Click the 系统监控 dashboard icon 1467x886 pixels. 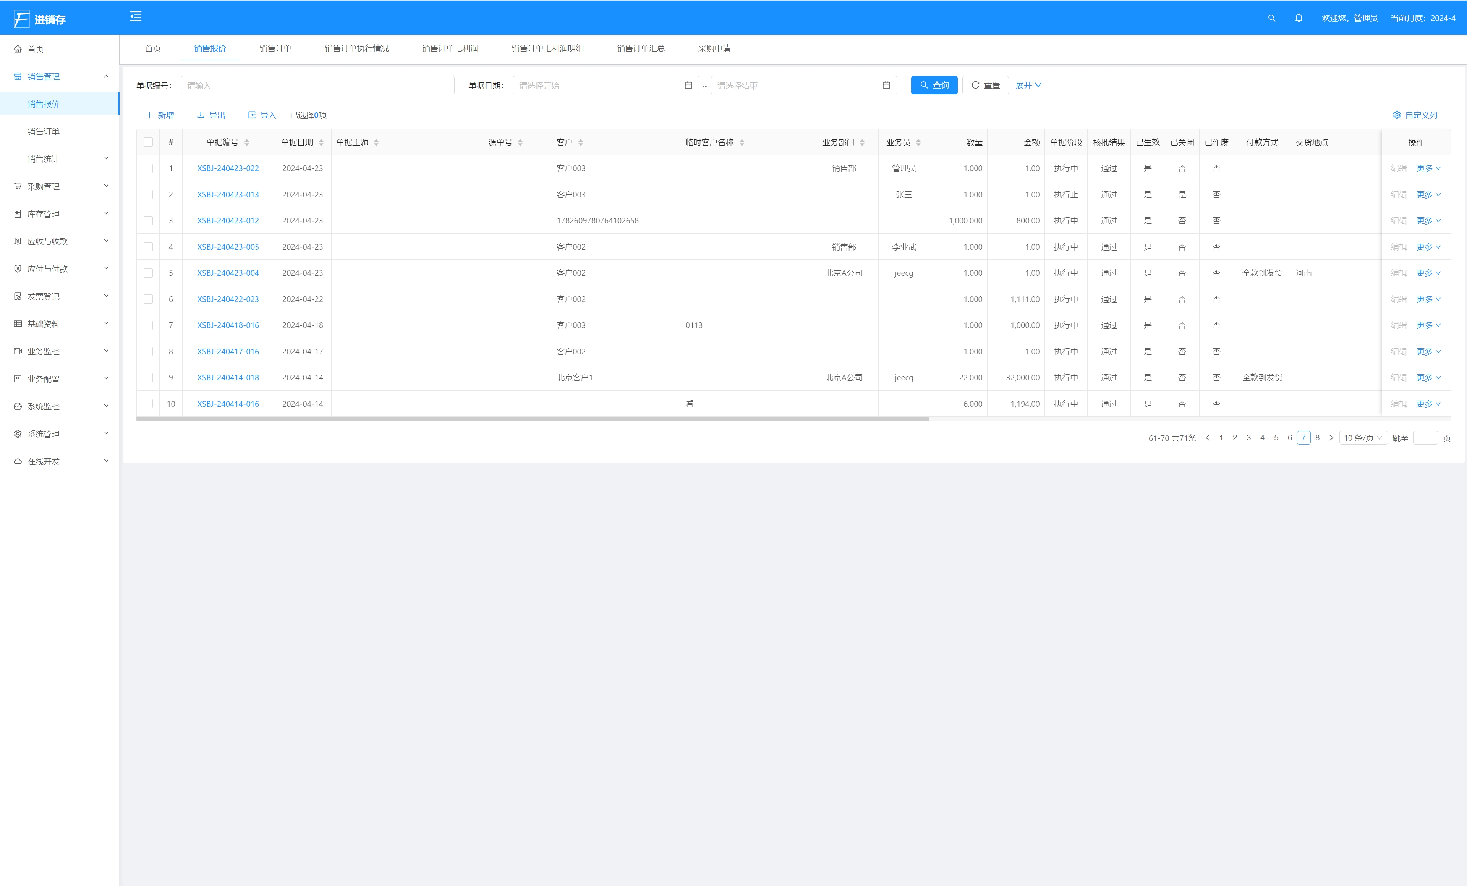tap(18, 406)
